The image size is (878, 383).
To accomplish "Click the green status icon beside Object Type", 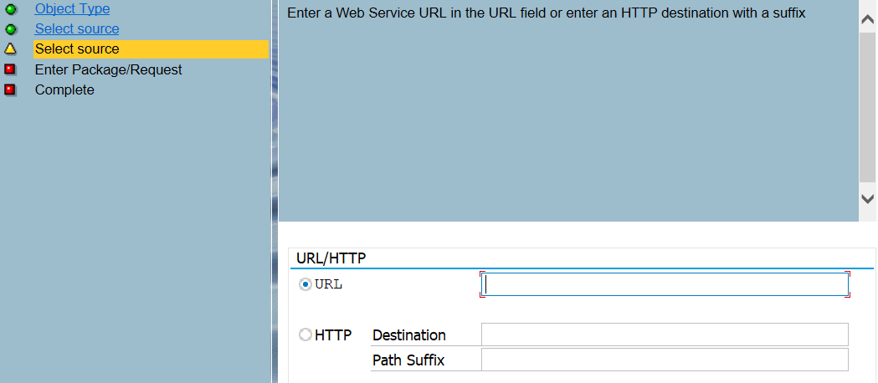I will [x=11, y=9].
